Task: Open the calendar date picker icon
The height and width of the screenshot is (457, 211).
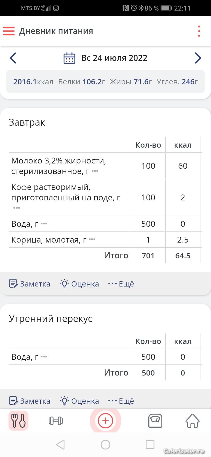Action: [x=69, y=58]
